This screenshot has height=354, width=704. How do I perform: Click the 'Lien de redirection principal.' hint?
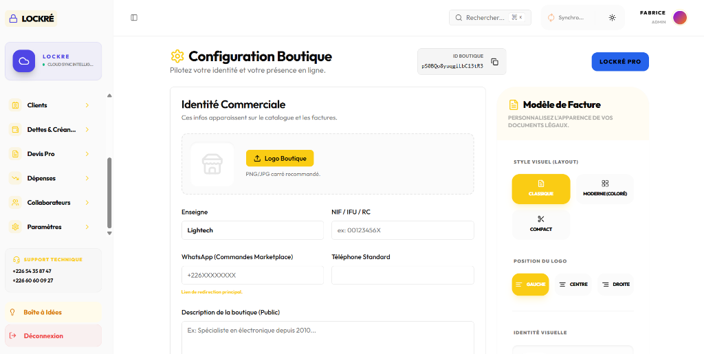(x=212, y=291)
